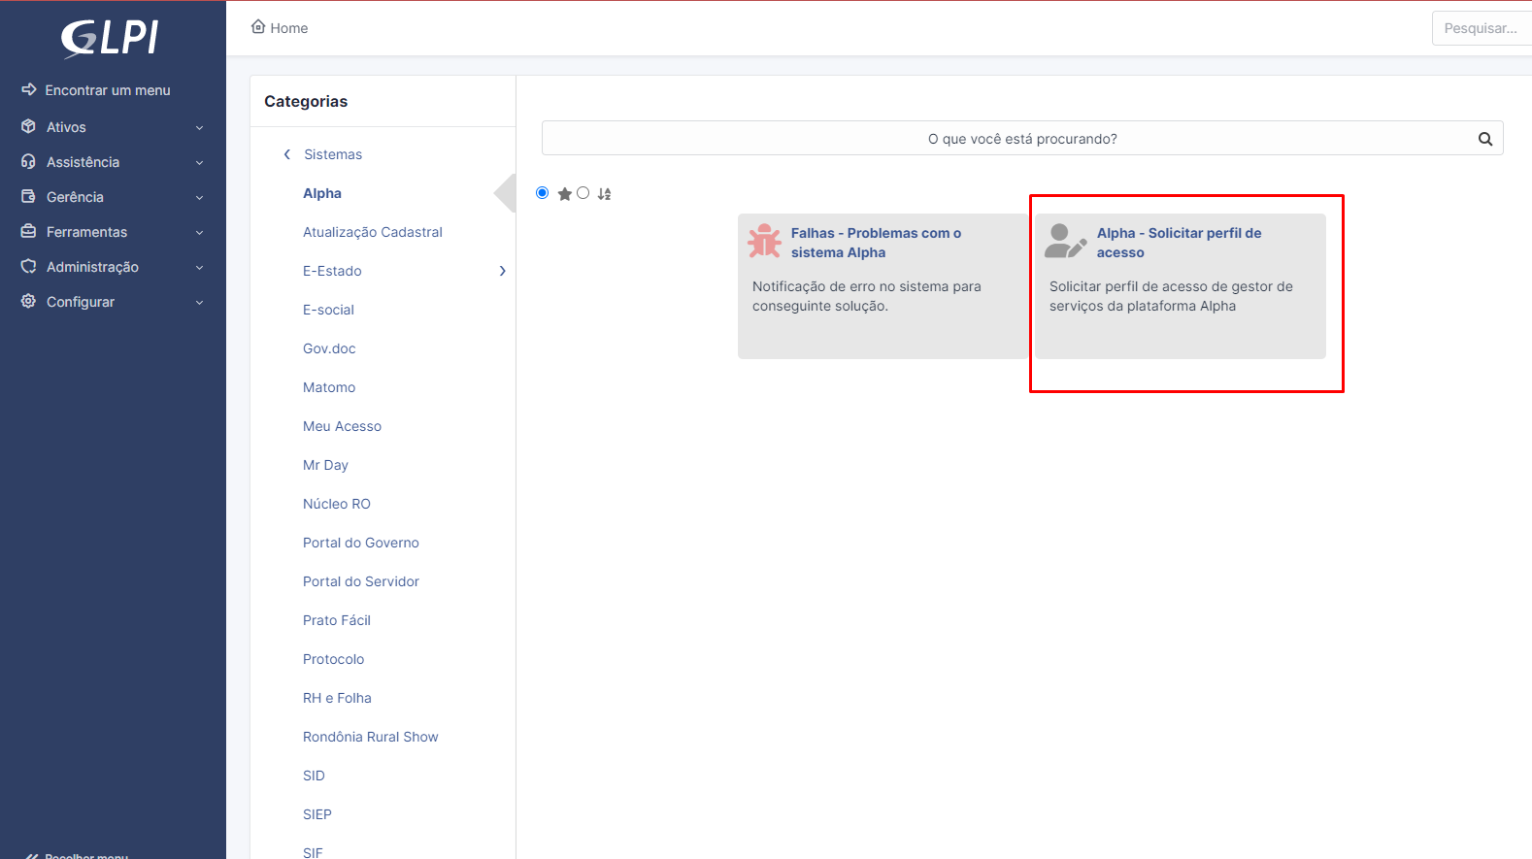Select the popularity sort radio button
Screen dimensions: 1532x859
tap(543, 193)
